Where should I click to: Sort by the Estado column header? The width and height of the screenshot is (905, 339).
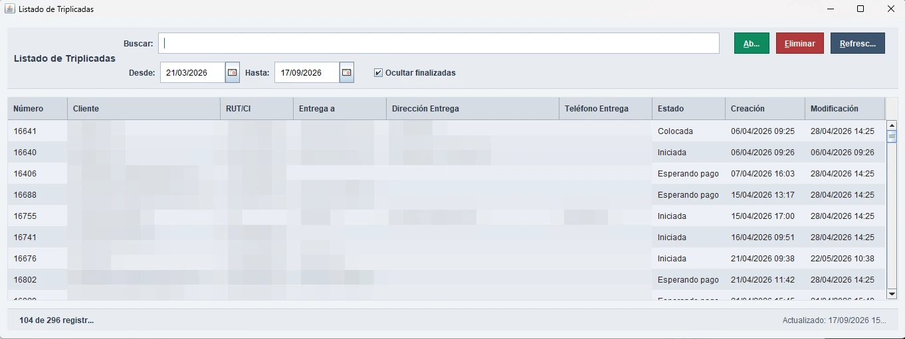click(688, 109)
